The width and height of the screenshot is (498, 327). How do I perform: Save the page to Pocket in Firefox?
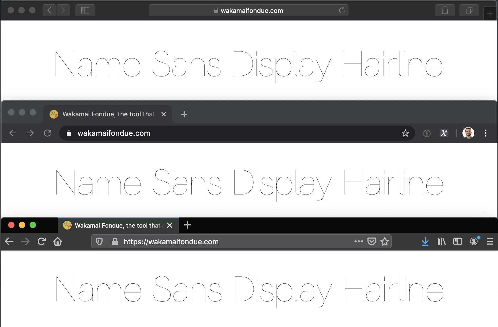pos(372,242)
